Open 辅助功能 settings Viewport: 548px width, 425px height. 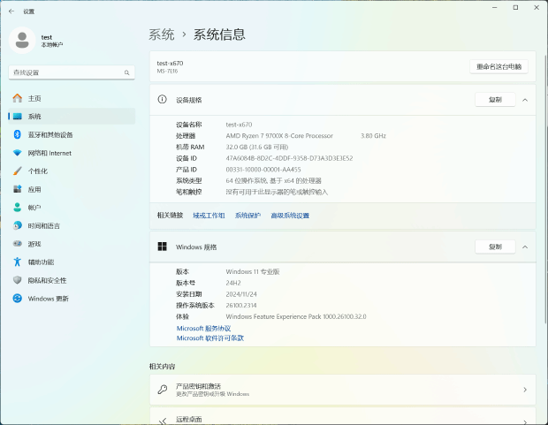[72, 262]
